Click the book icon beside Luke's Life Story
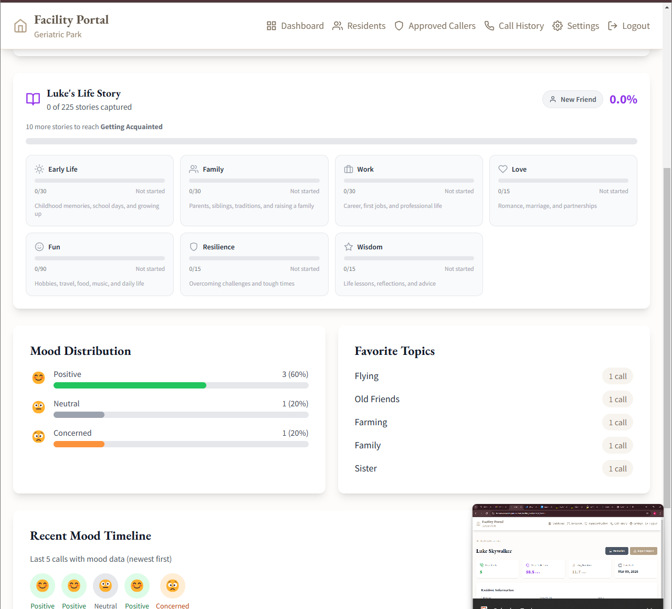 tap(33, 99)
